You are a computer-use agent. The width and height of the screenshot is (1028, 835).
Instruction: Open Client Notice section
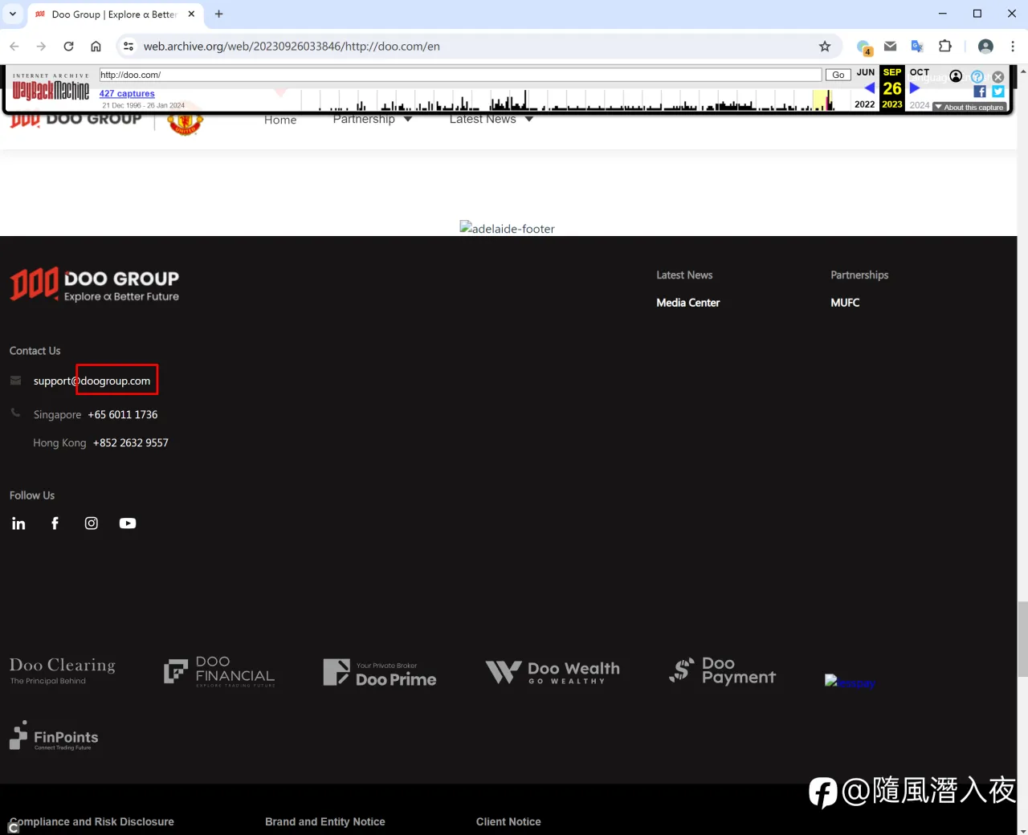(508, 821)
